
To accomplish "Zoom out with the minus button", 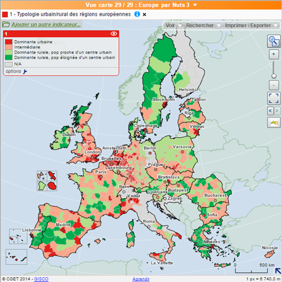I will (x=274, y=85).
